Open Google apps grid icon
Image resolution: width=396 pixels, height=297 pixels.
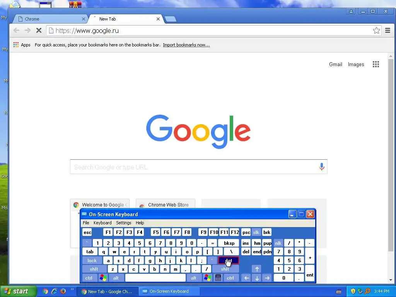coord(376,64)
